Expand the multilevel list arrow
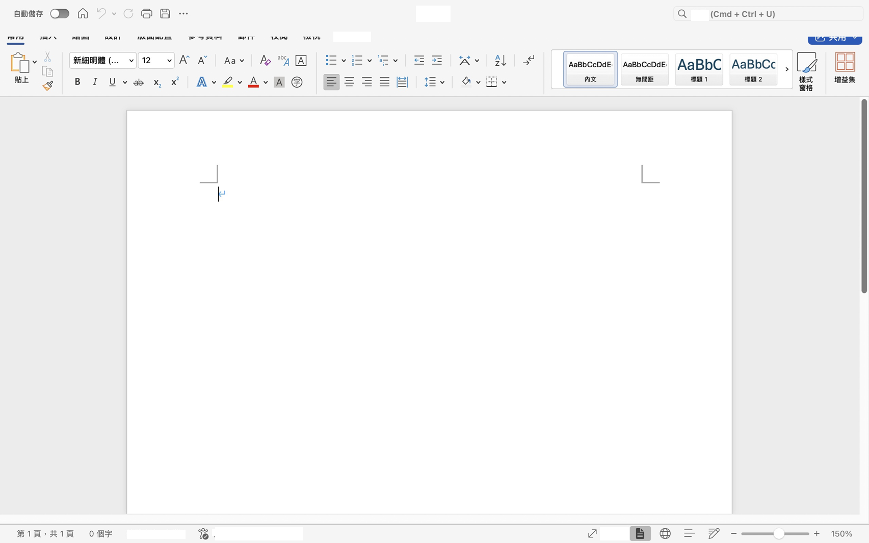The width and height of the screenshot is (869, 543). [396, 61]
